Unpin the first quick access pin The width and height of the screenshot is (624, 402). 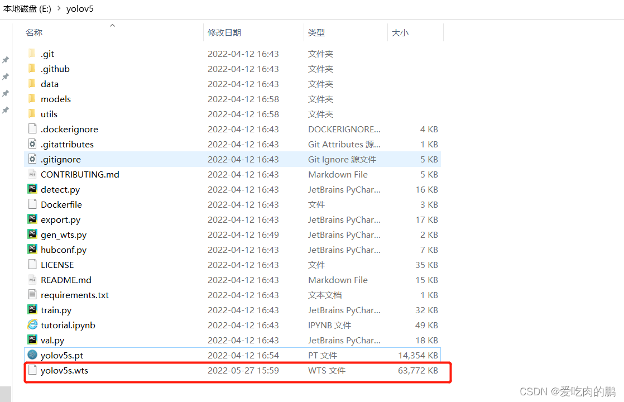point(6,60)
